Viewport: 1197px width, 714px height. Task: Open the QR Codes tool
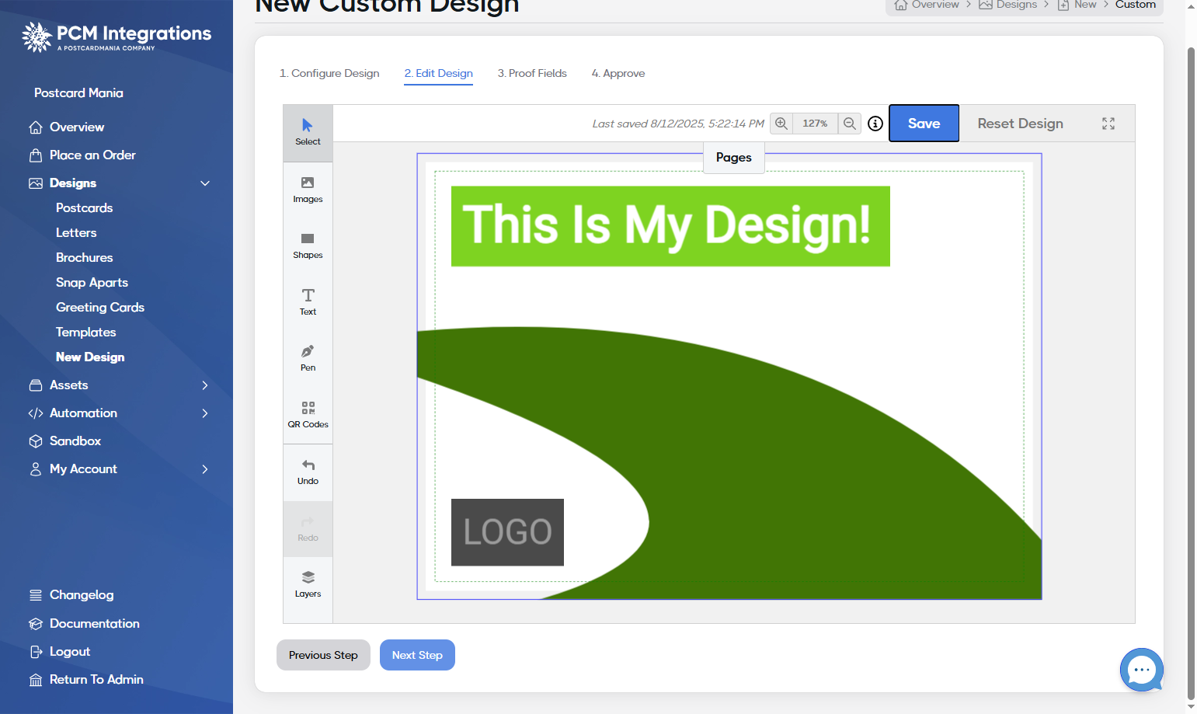click(308, 415)
